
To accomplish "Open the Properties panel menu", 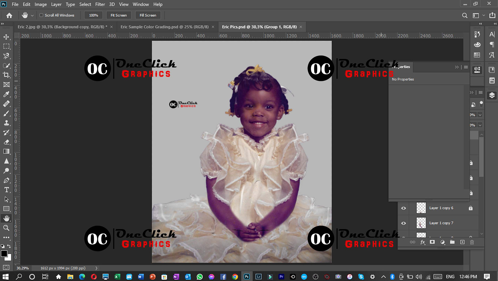I will pos(466,67).
